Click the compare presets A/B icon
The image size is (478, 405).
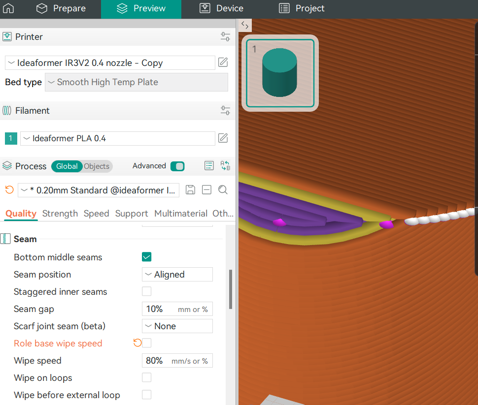point(225,166)
